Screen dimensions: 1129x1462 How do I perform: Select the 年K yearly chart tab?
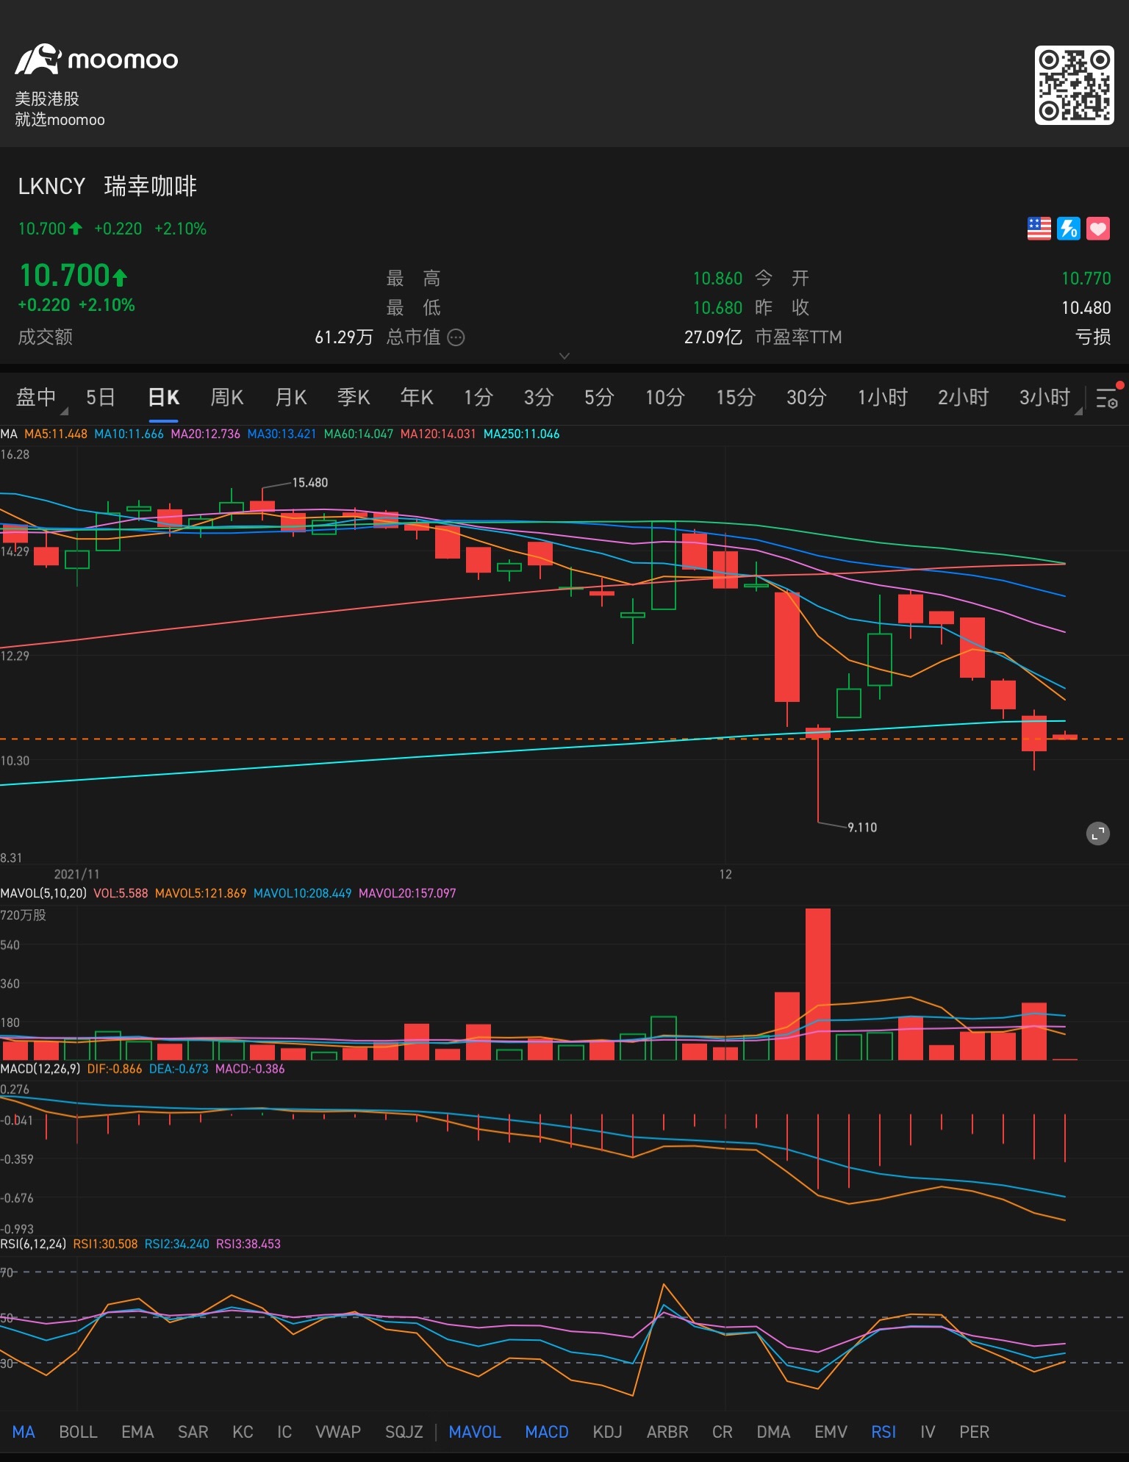tap(417, 398)
